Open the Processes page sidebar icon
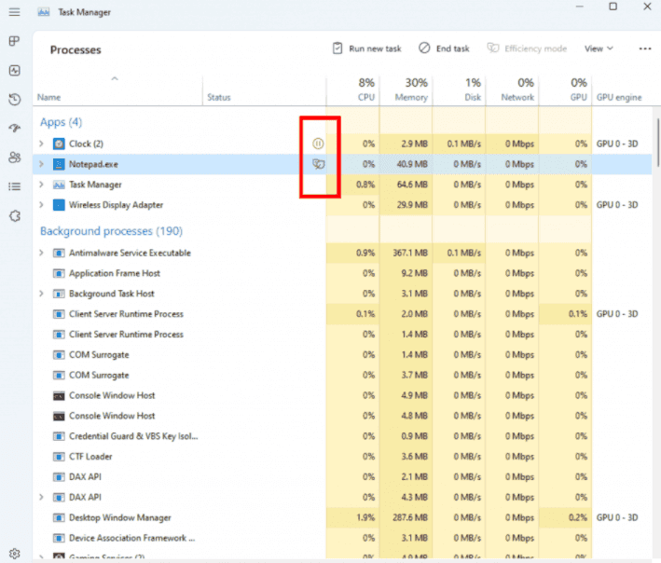 click(14, 41)
